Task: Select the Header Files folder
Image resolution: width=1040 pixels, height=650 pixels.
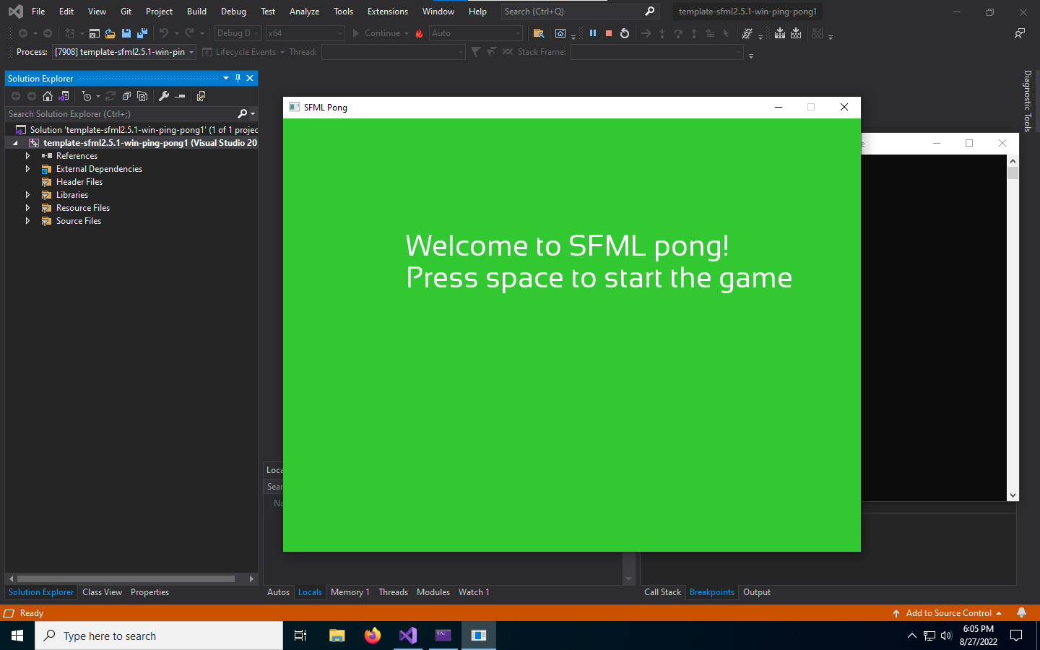Action: click(x=79, y=182)
